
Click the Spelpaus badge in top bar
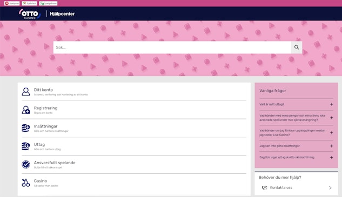12,3
